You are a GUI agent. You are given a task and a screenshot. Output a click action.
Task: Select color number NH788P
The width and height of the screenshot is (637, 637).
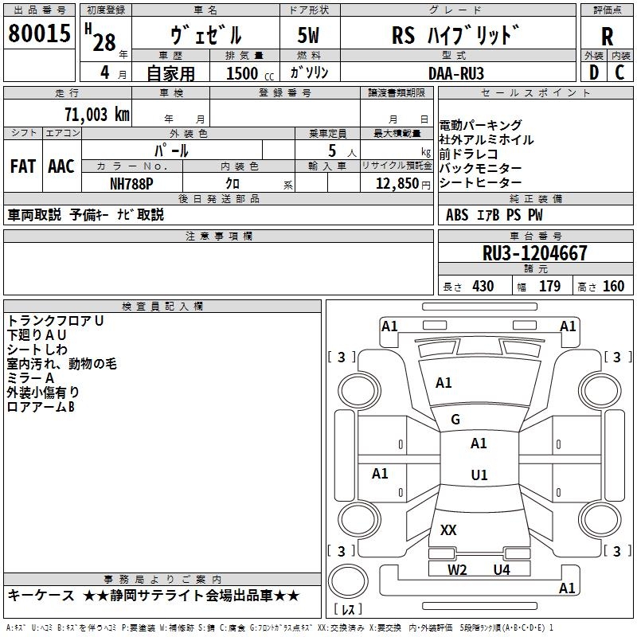pyautogui.click(x=131, y=184)
